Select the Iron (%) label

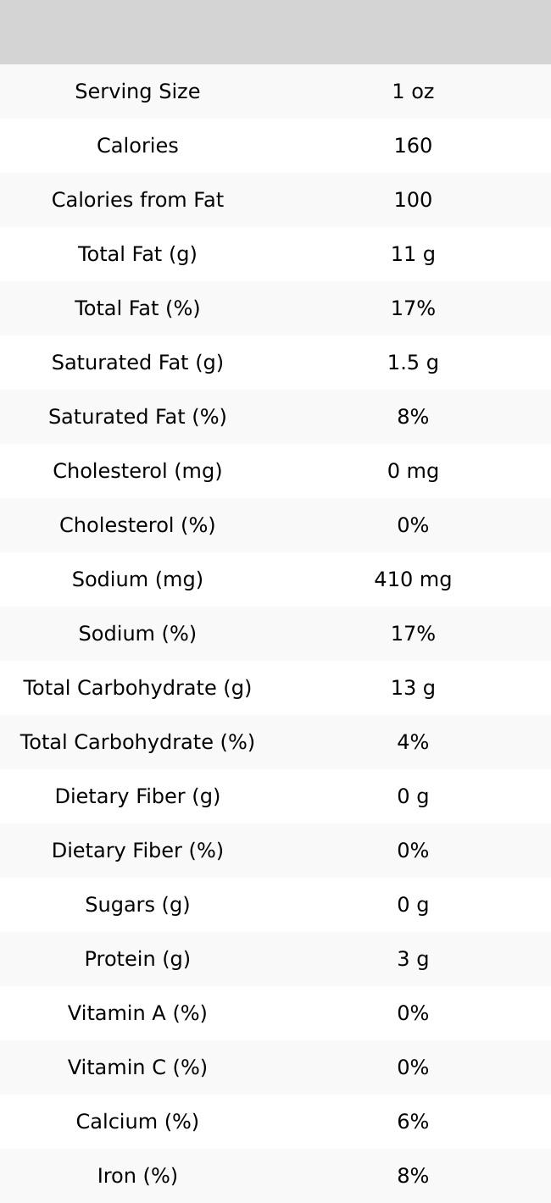click(x=137, y=1176)
